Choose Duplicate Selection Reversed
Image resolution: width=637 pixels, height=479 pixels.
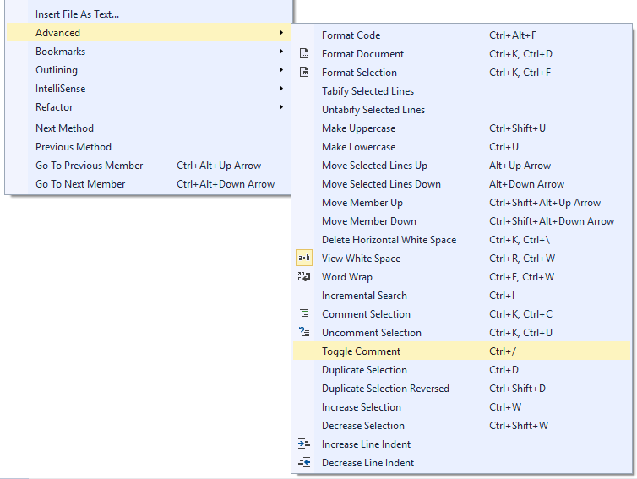click(462, 388)
